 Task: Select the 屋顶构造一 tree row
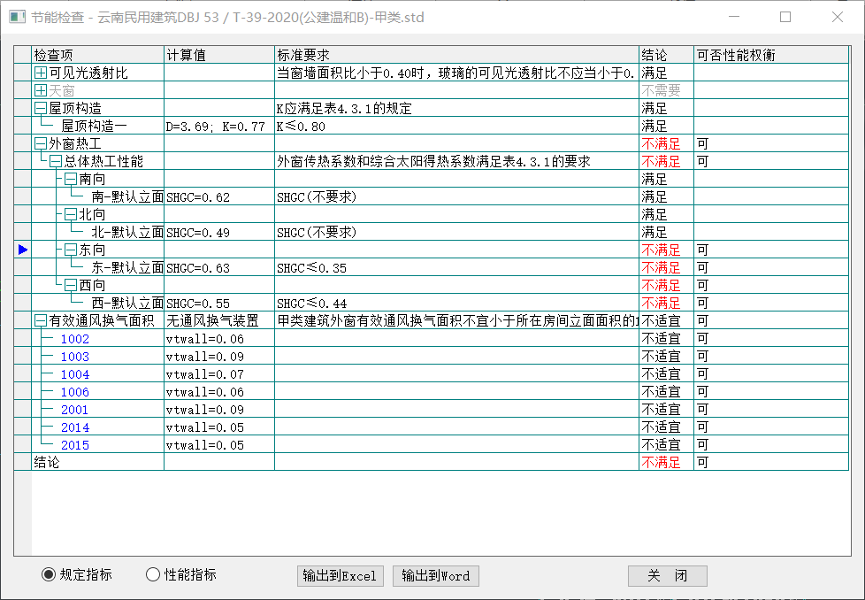tap(94, 127)
